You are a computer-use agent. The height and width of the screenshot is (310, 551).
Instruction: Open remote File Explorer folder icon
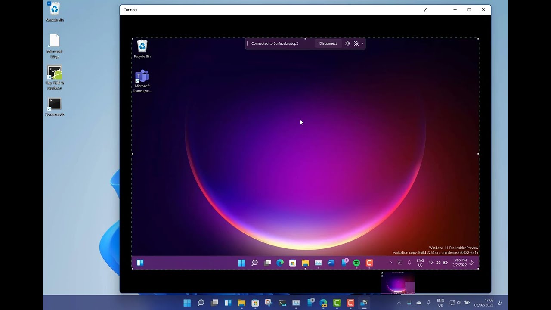click(306, 263)
